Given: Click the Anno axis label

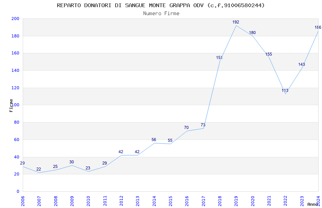Looking at the screenshot, I should (313, 204).
